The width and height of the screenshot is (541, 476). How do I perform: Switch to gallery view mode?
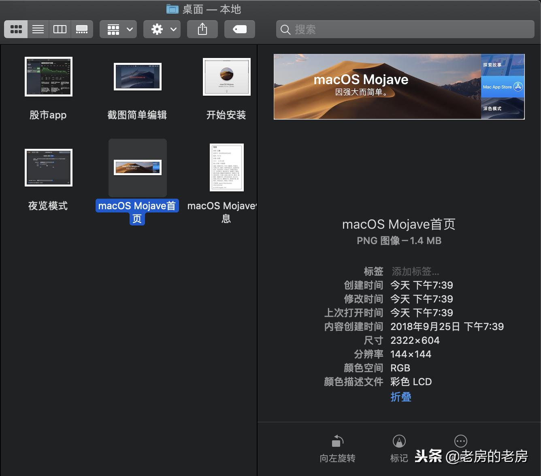(82, 29)
